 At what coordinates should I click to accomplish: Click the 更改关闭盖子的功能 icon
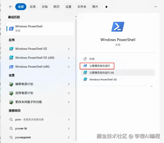click(11, 102)
